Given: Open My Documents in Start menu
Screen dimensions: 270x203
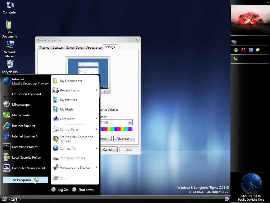Looking at the screenshot, I should pos(75,81).
